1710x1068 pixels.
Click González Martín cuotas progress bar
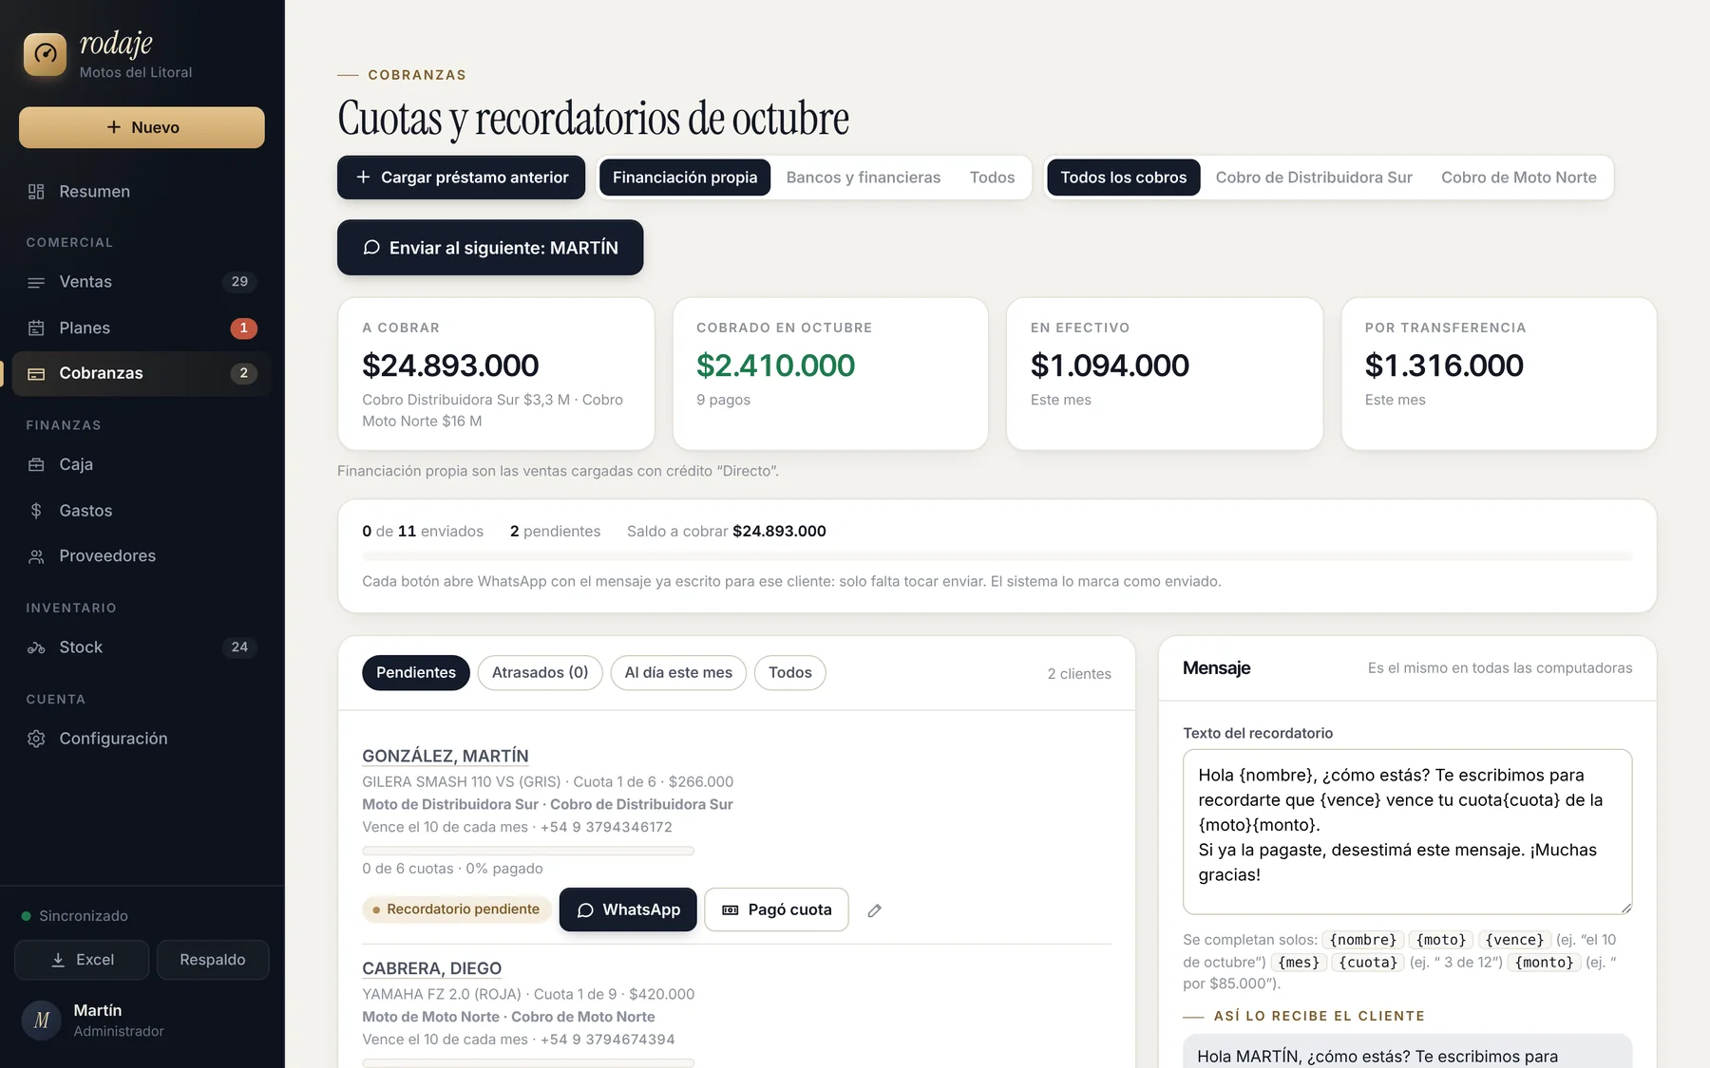(528, 851)
